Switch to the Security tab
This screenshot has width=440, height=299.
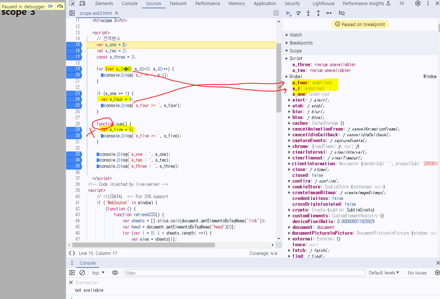[292, 3]
